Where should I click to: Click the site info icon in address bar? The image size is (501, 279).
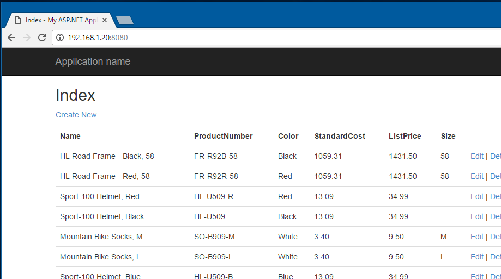pos(60,38)
